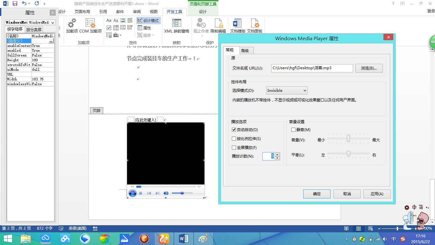The image size is (435, 245).
Task: Click the Save icon in the quick access toolbar
Action: coord(15,4)
